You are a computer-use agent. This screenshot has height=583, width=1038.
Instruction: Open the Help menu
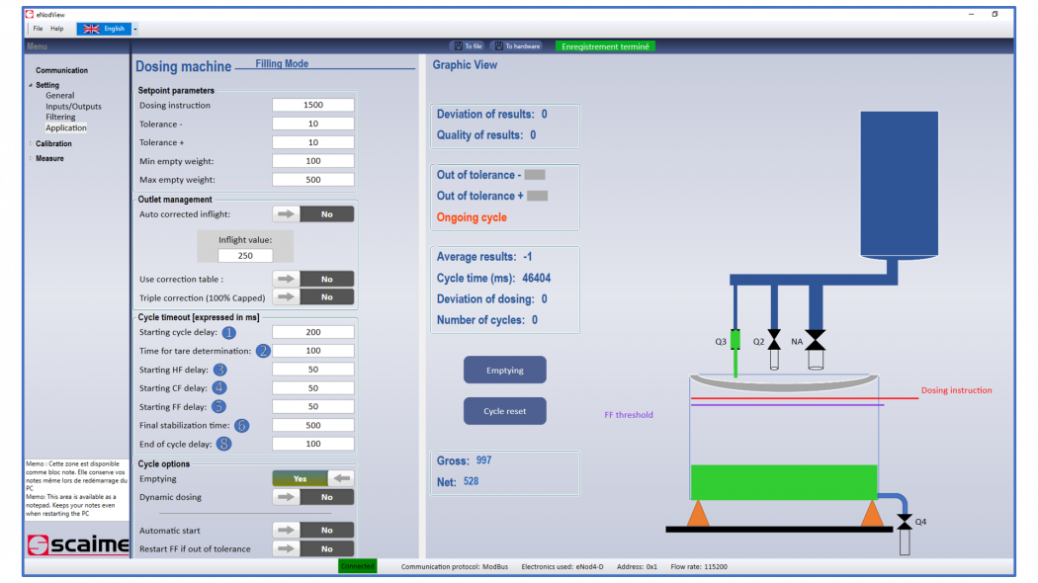[57, 28]
